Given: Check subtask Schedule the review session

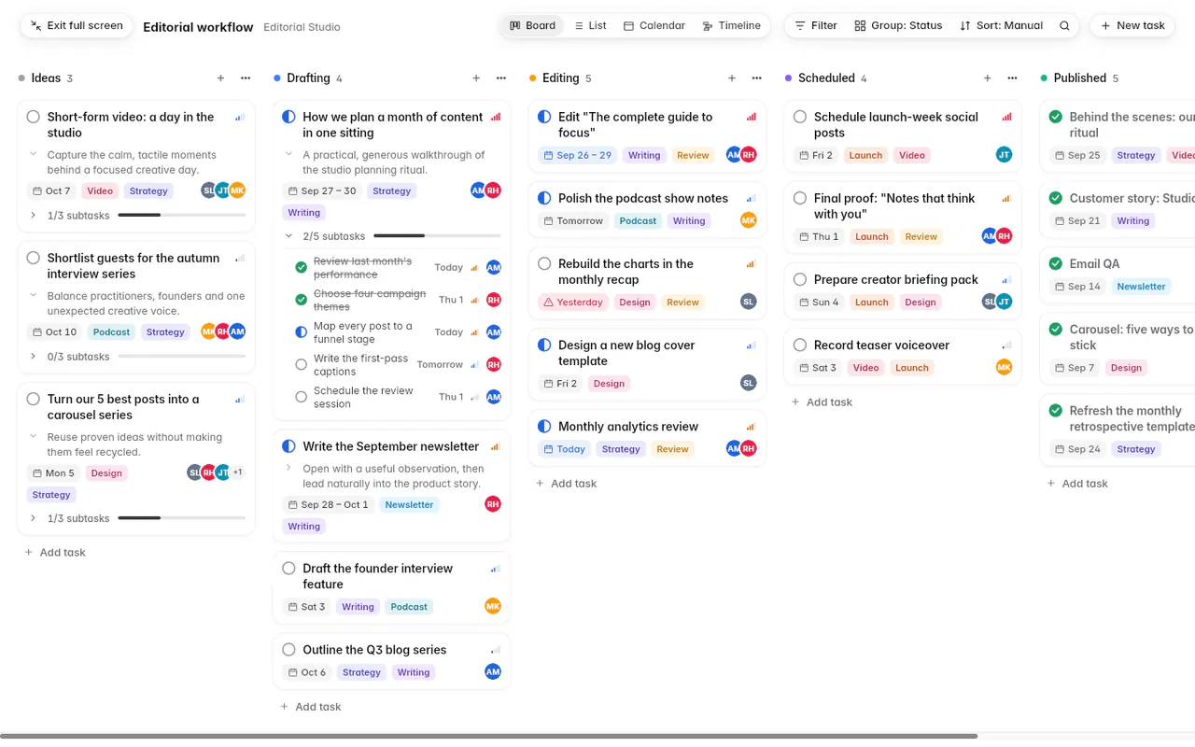Looking at the screenshot, I should (301, 397).
